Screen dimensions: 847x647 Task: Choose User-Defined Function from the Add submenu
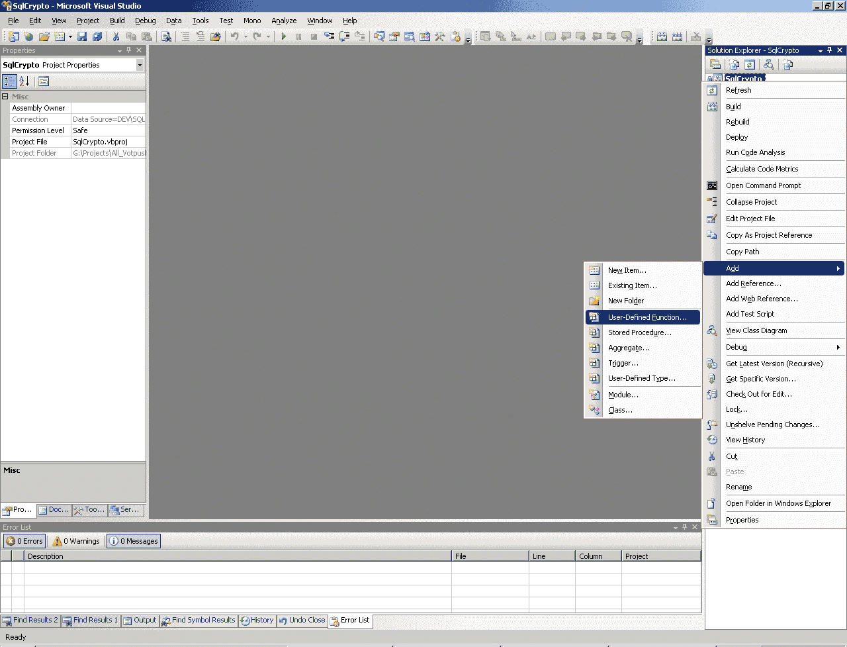point(643,317)
